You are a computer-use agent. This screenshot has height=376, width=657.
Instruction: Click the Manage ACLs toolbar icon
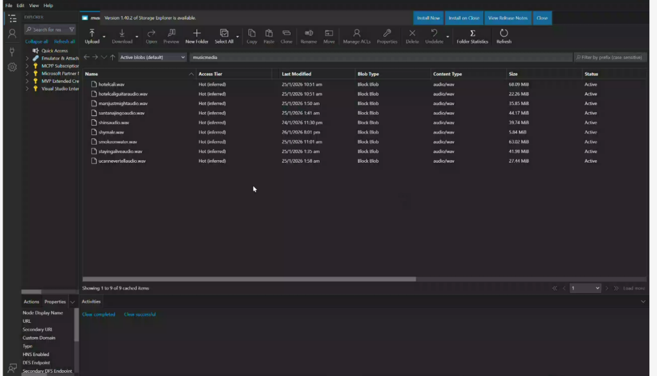pyautogui.click(x=357, y=36)
